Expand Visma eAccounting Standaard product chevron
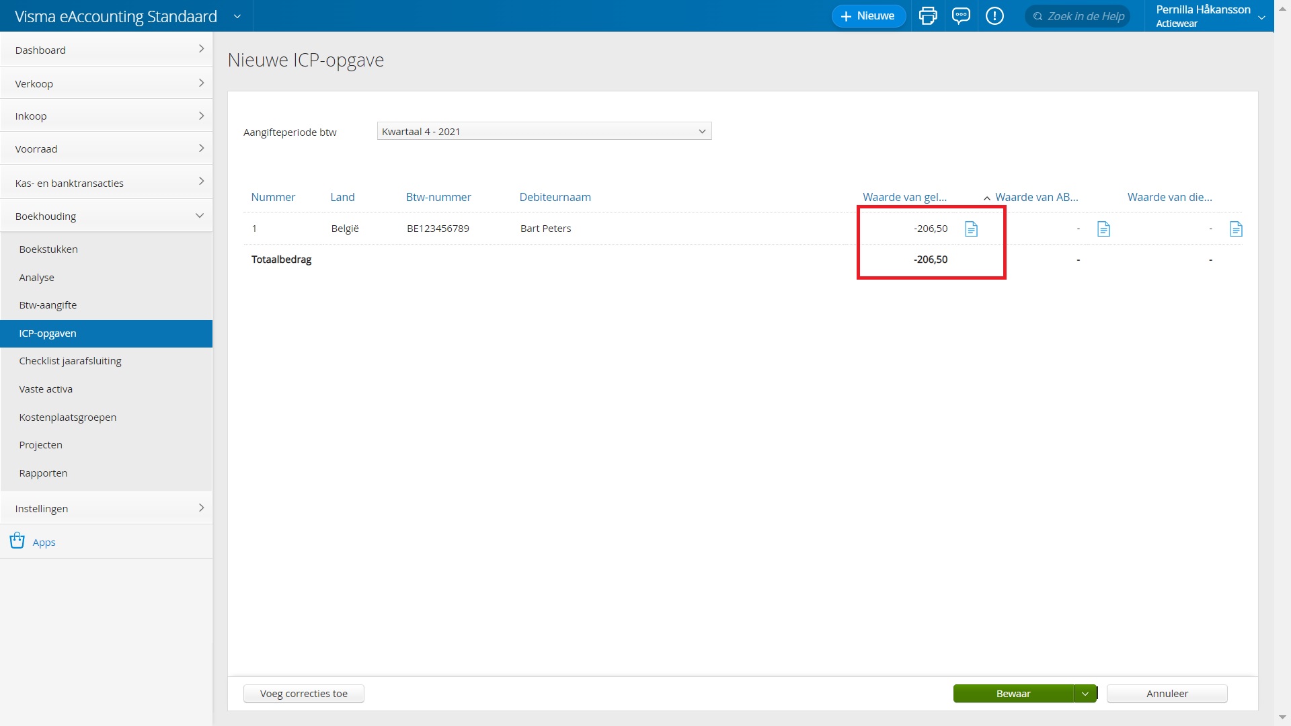Screen dimensions: 1291x726 coord(237,16)
